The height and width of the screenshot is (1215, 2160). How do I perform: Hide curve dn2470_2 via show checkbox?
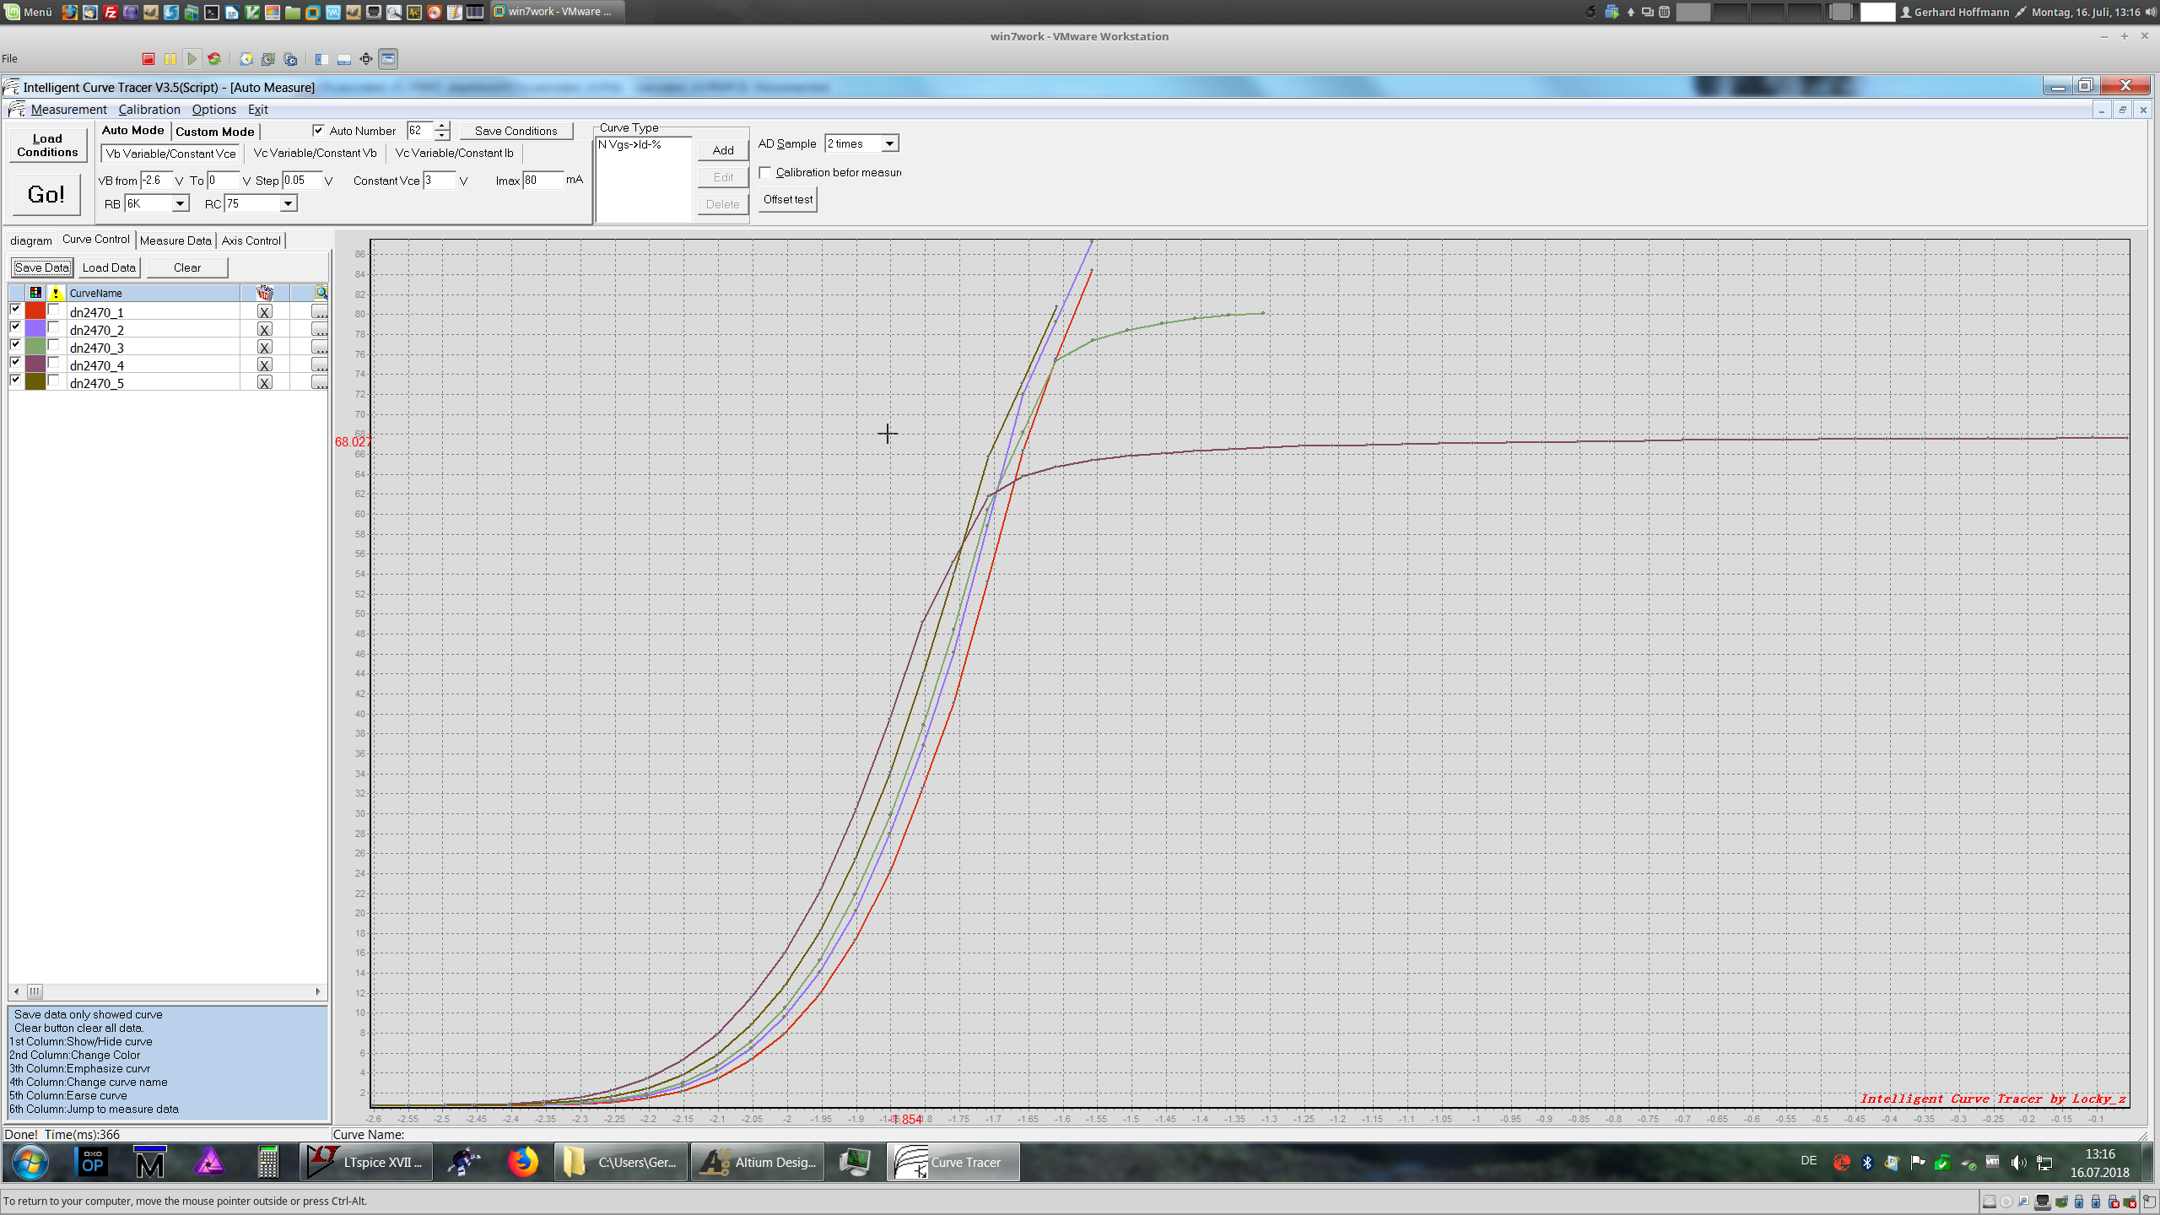(15, 327)
